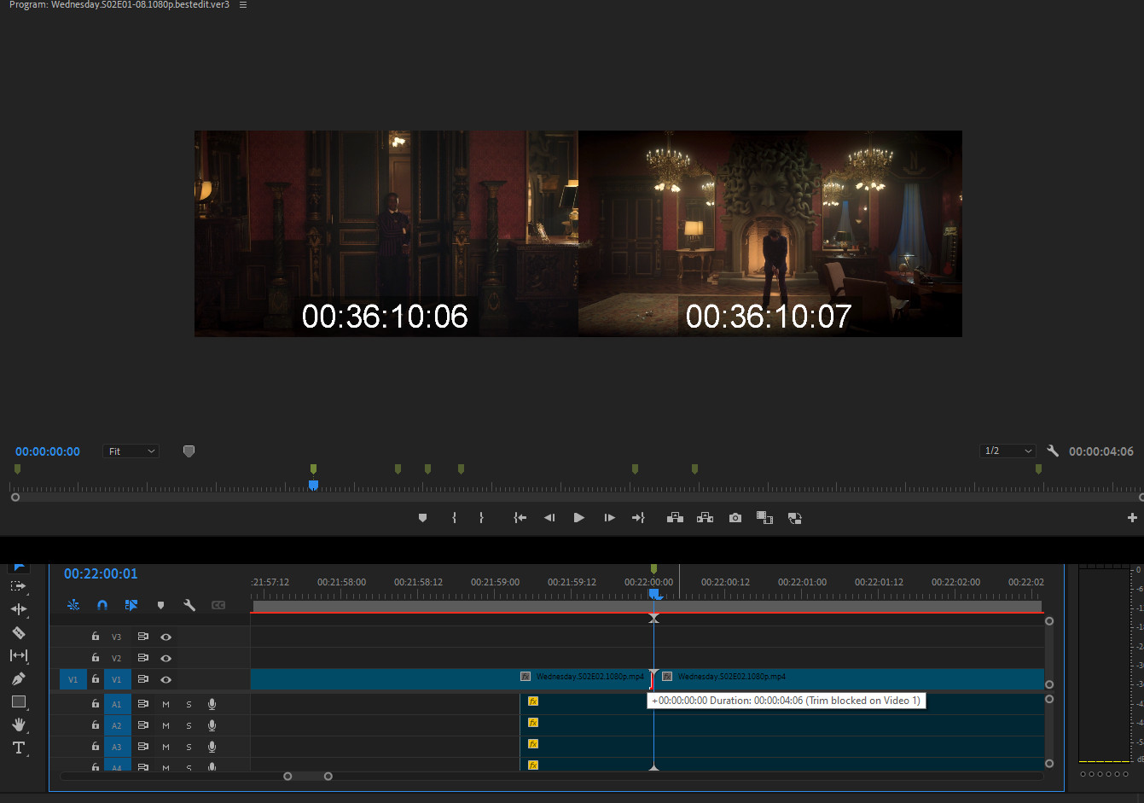
Task: Open the 1/2 playback resolution dropdown
Action: [x=1008, y=451]
